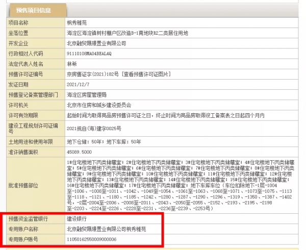Select land use text 地下仓储：50年
Screen dimensions: 306x250
tap(84, 142)
